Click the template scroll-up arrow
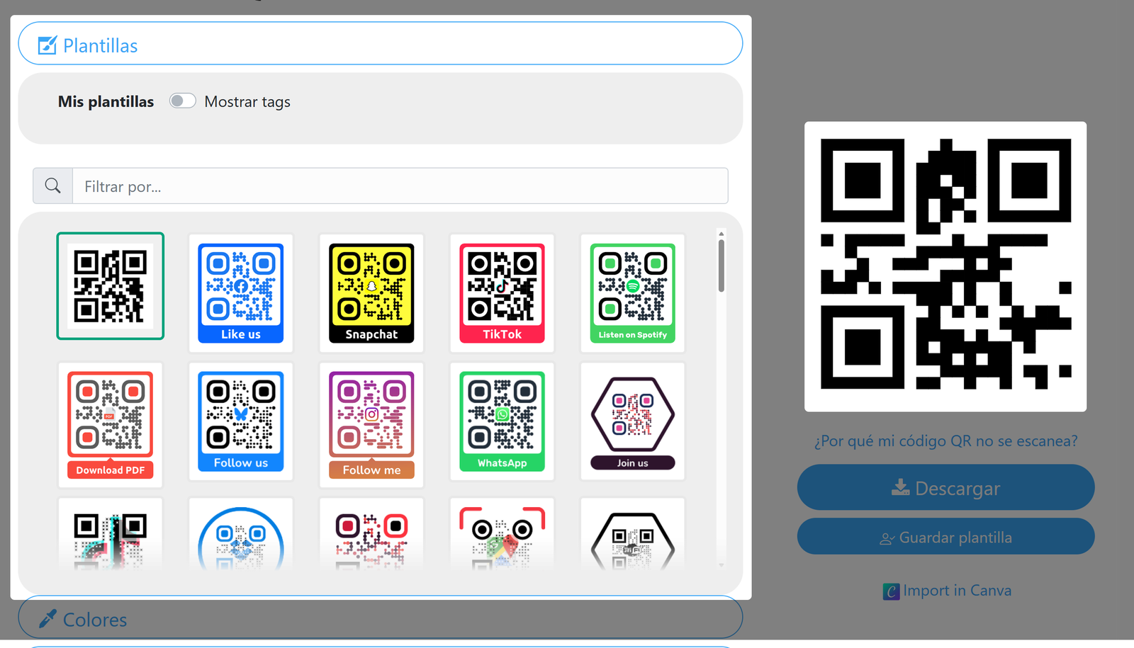 pos(721,234)
